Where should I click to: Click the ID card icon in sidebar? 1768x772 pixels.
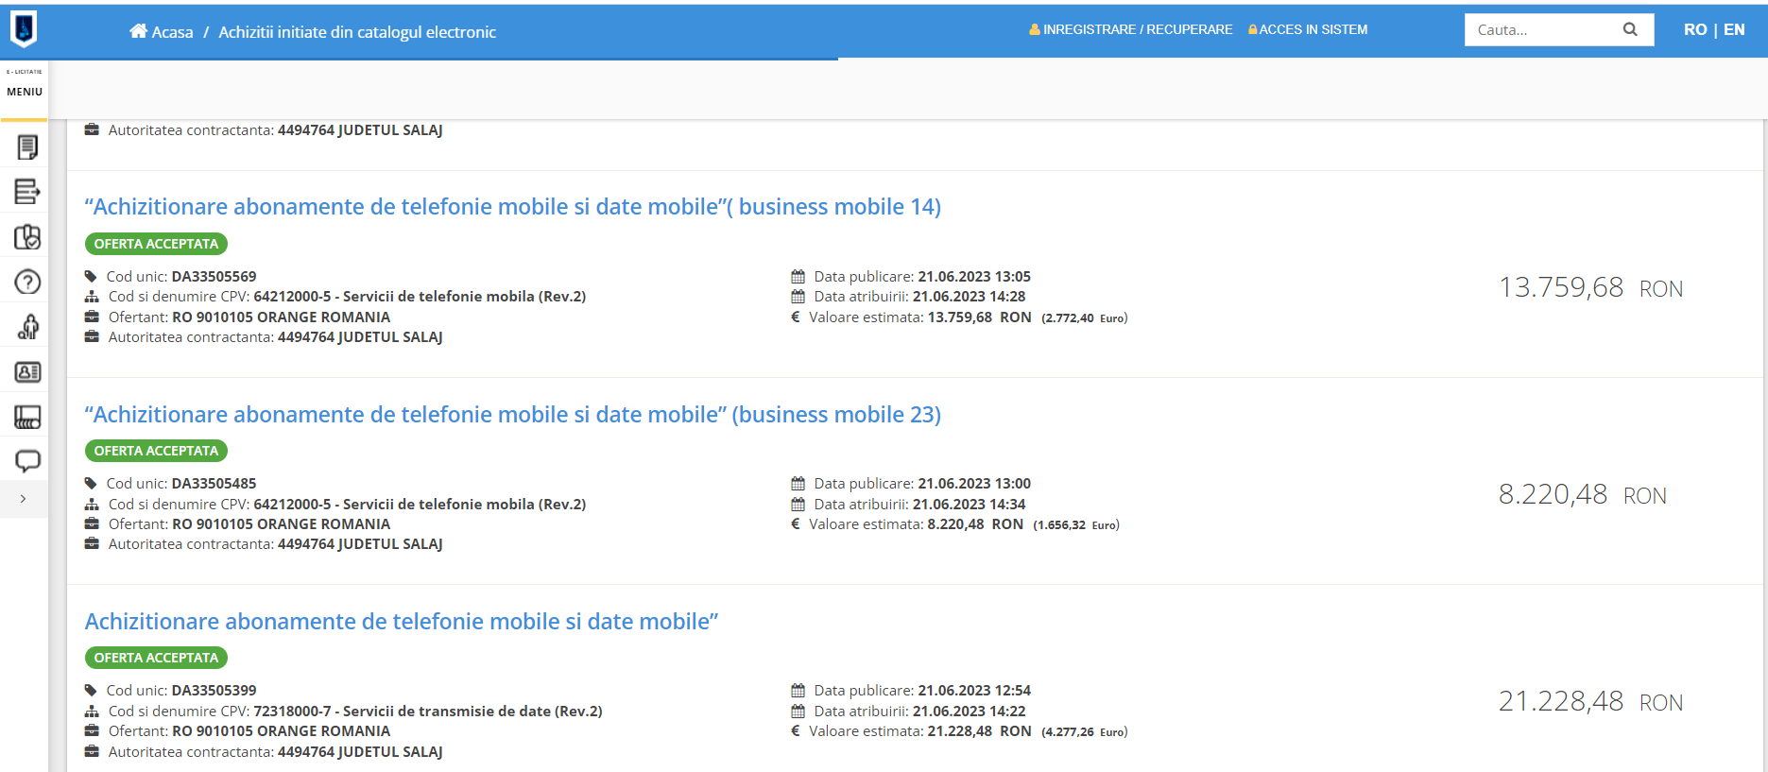click(x=27, y=372)
